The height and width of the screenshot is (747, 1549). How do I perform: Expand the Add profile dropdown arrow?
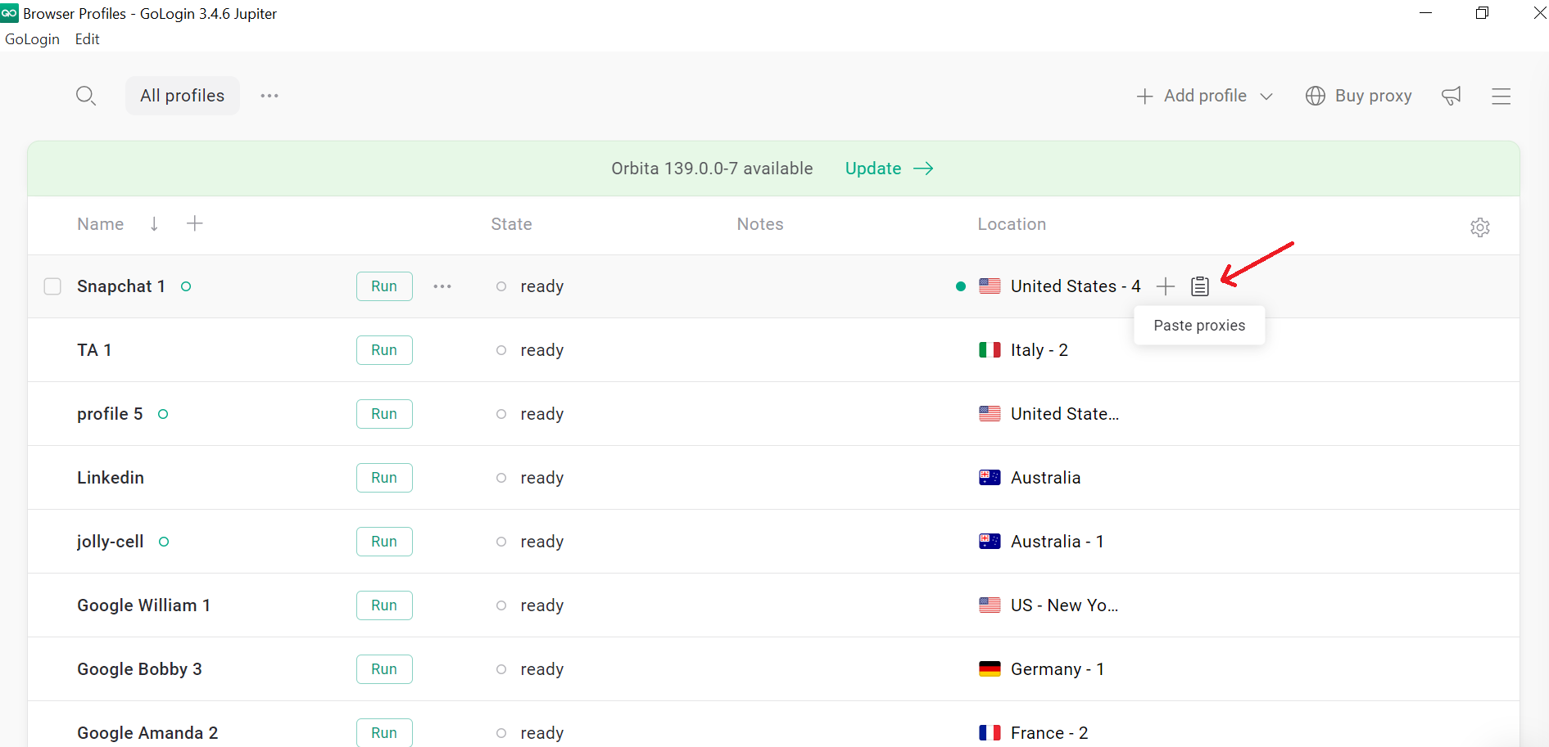tap(1266, 97)
